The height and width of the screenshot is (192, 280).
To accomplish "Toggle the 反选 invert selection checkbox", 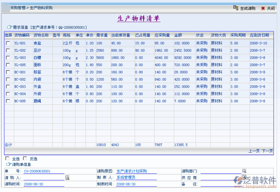I will tap(25, 158).
